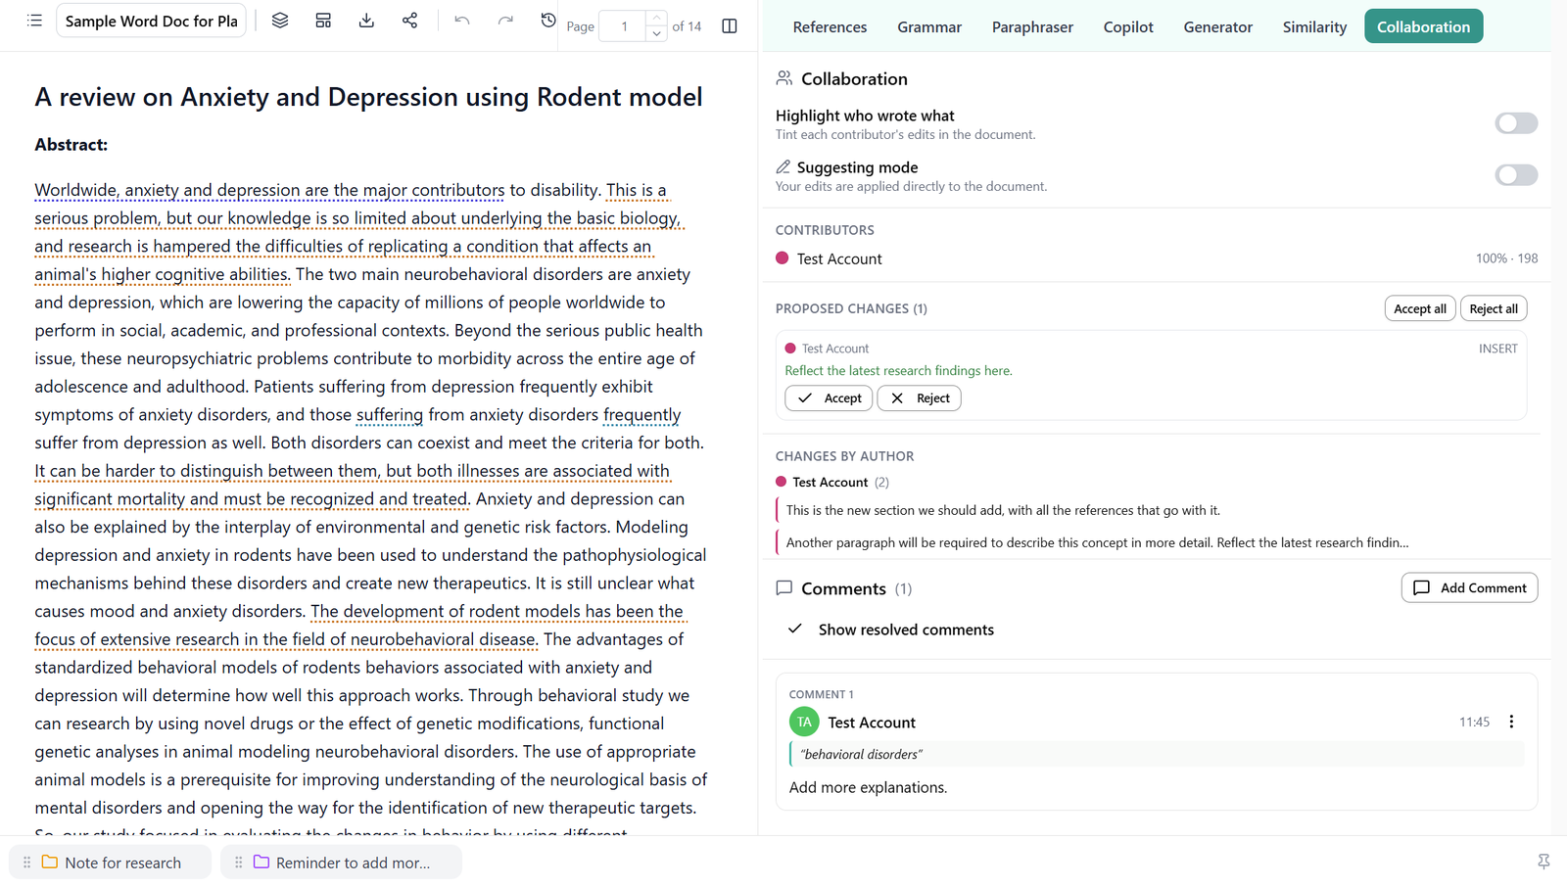1567x887 pixels.
Task: Open version history clock icon
Action: (548, 21)
